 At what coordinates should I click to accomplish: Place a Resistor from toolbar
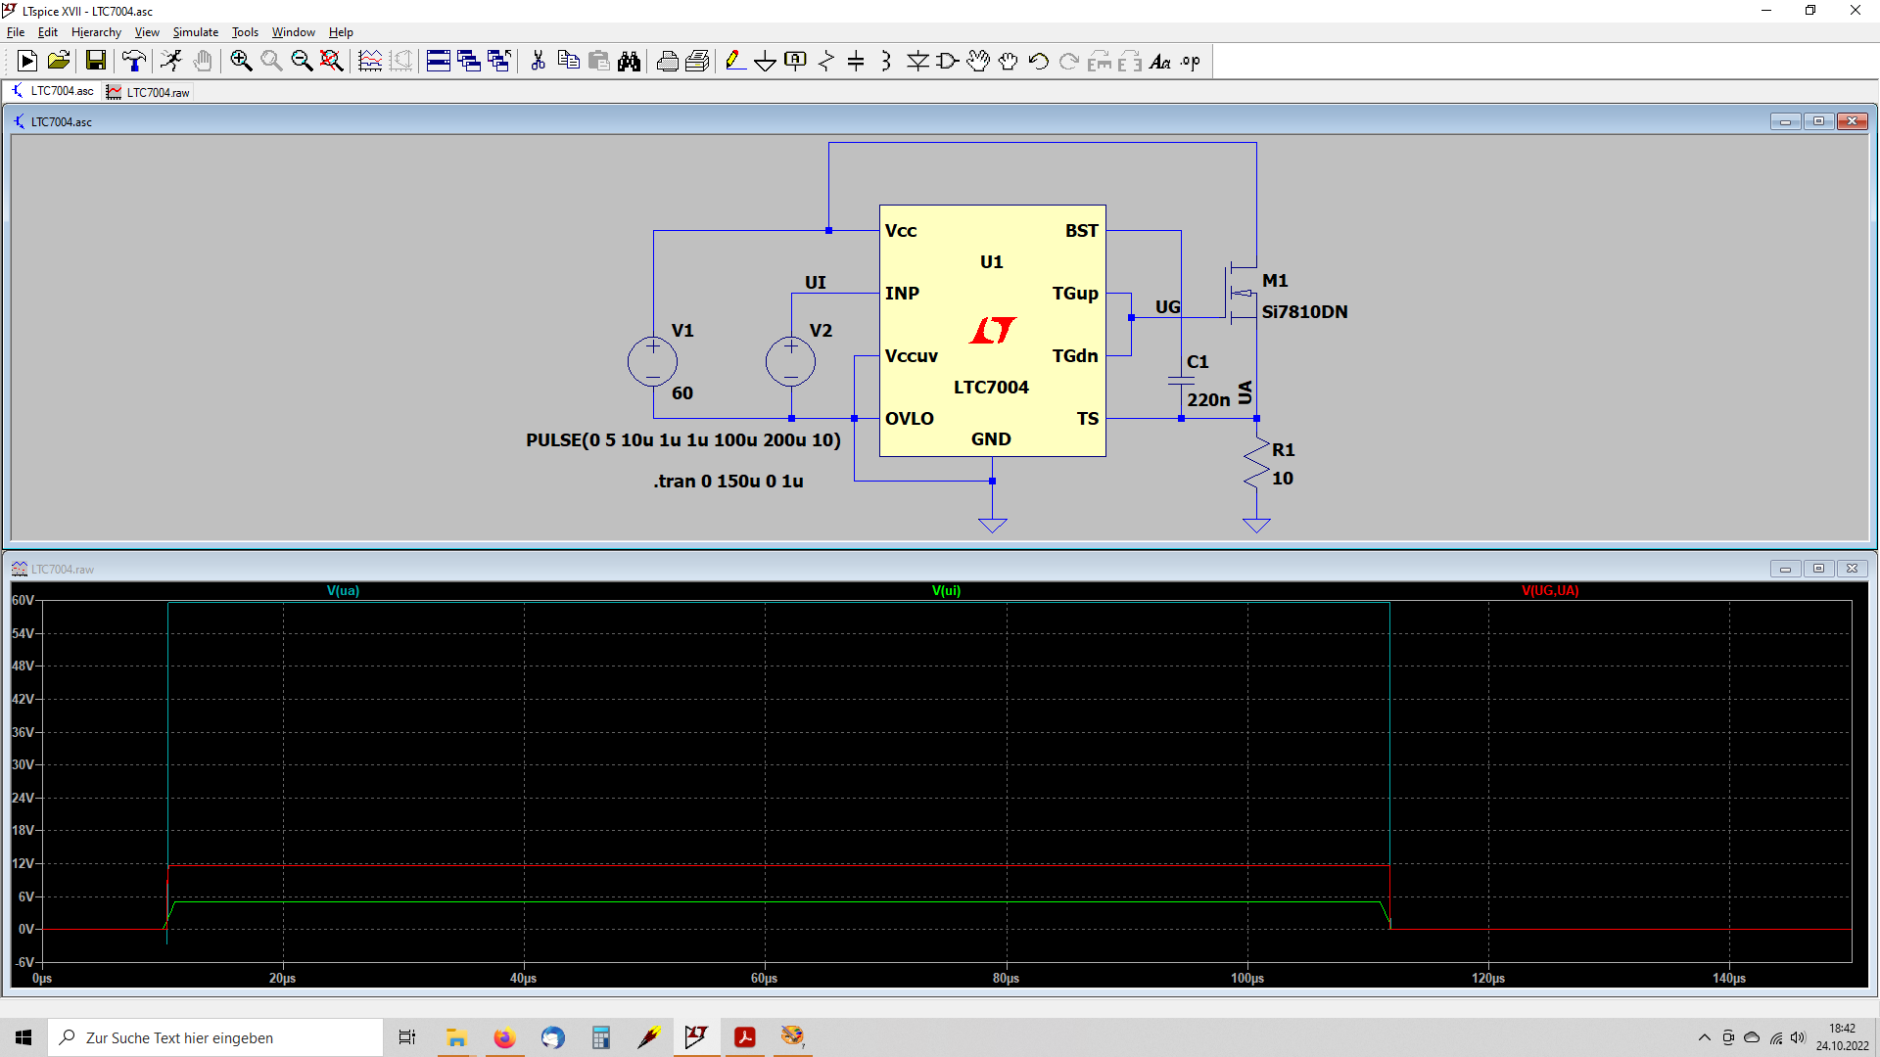pyautogui.click(x=826, y=62)
